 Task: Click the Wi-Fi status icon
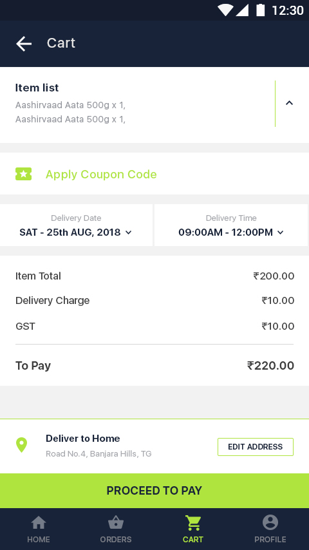(225, 10)
